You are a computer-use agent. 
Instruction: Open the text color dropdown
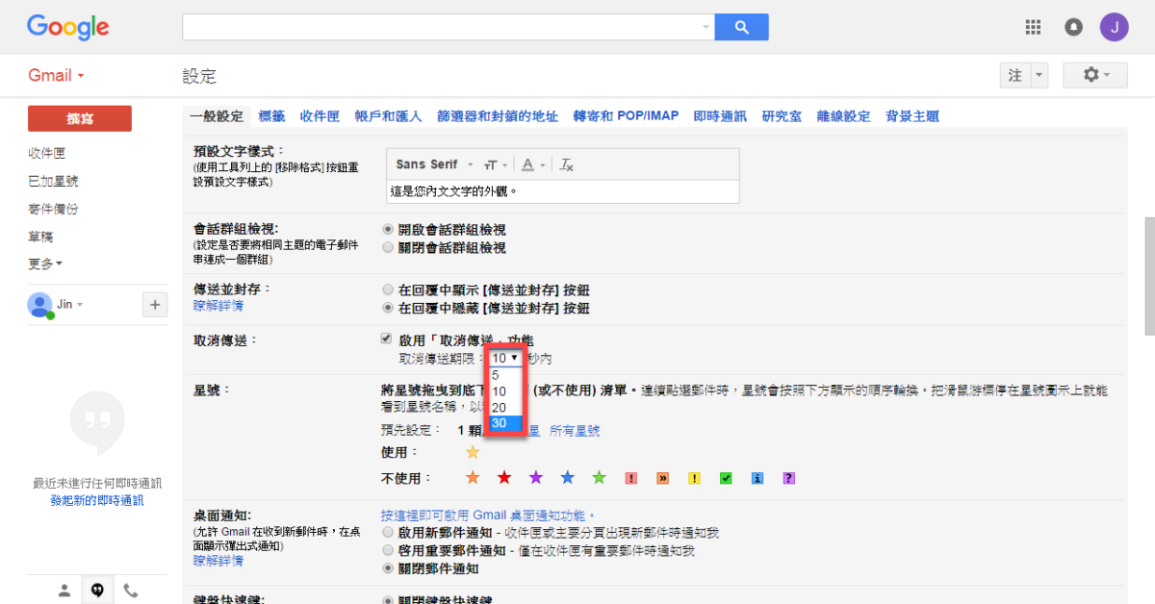coord(533,164)
